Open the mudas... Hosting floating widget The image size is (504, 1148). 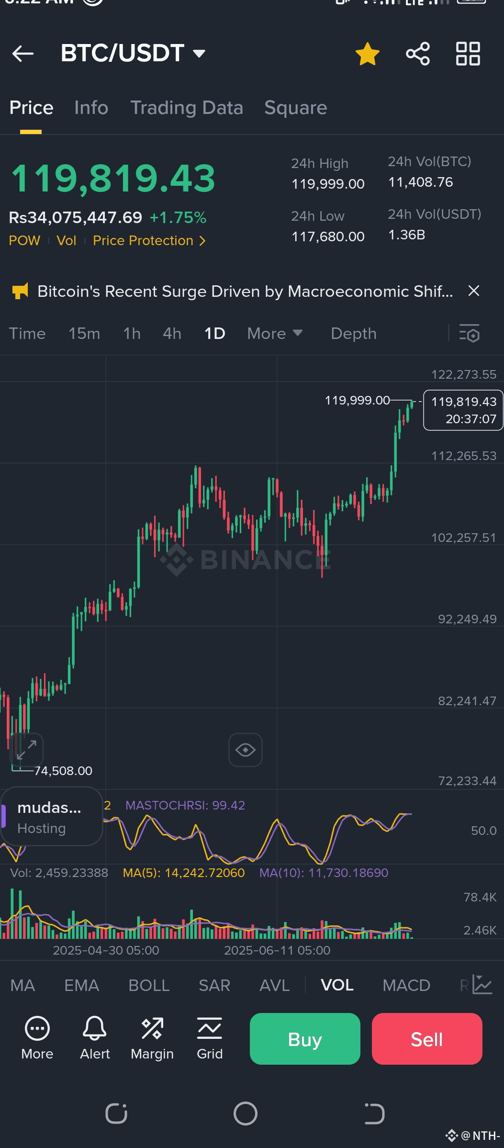click(52, 817)
